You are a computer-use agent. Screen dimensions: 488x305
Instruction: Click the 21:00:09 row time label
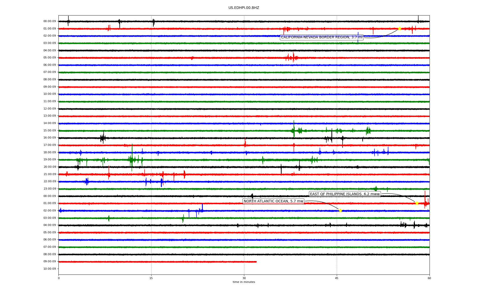(x=50, y=174)
